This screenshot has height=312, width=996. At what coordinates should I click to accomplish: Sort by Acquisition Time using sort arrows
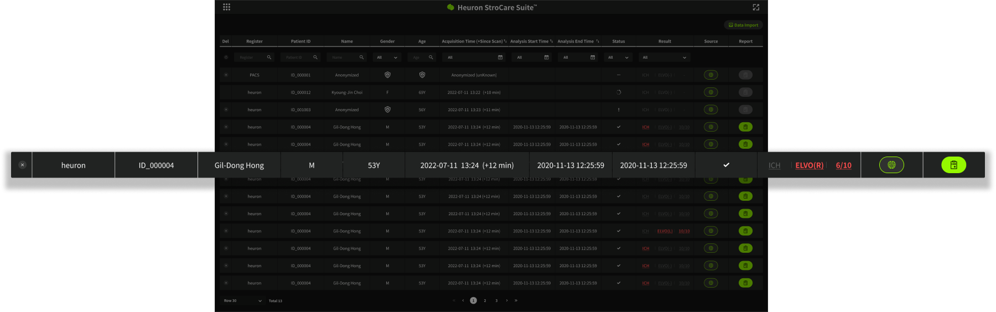click(505, 41)
